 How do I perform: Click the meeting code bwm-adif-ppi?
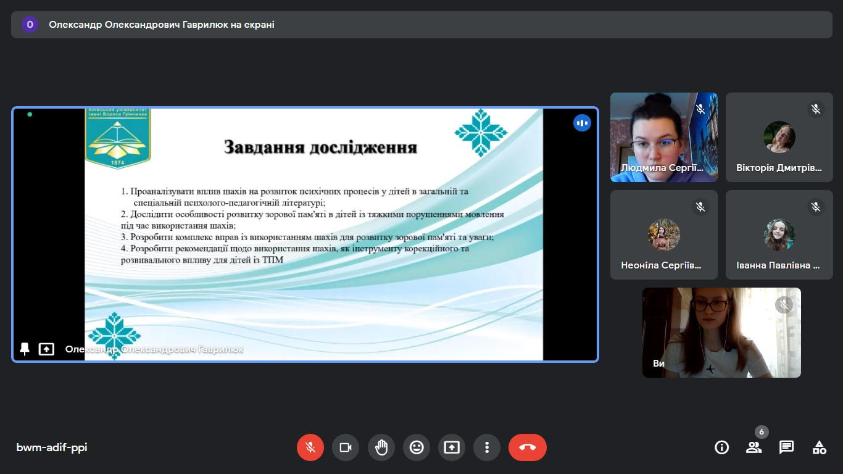click(x=52, y=447)
